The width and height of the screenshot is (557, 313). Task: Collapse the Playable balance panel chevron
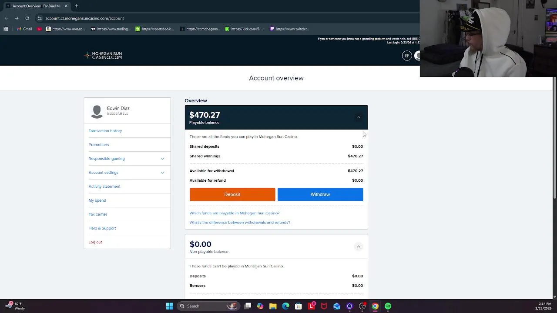pyautogui.click(x=359, y=117)
